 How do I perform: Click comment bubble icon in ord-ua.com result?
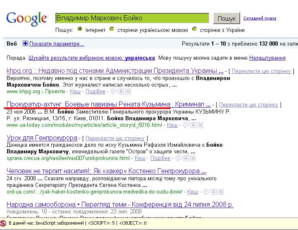[206, 192]
